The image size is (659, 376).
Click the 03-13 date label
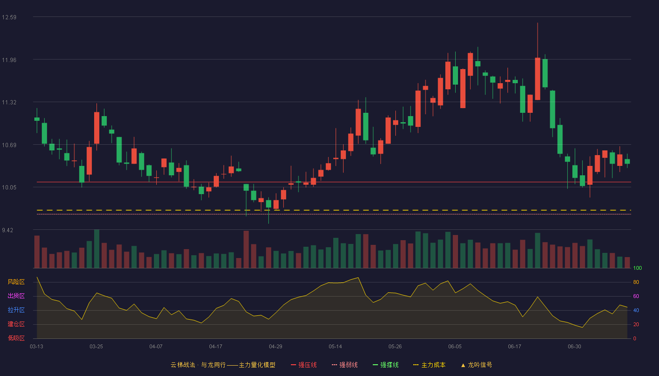pos(36,346)
